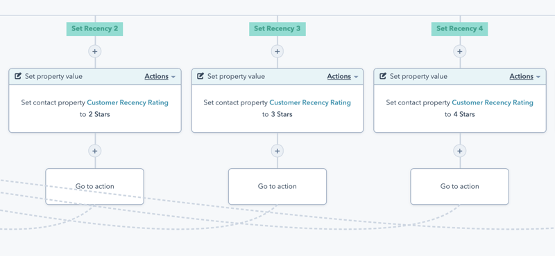Add step after the 2 Stars property card
The width and height of the screenshot is (555, 256).
[x=95, y=151]
